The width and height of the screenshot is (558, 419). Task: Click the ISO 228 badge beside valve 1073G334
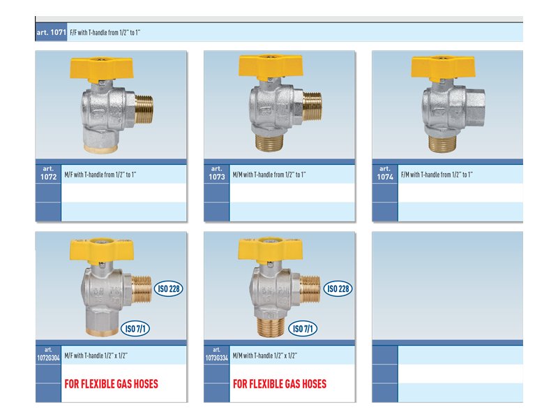point(338,288)
